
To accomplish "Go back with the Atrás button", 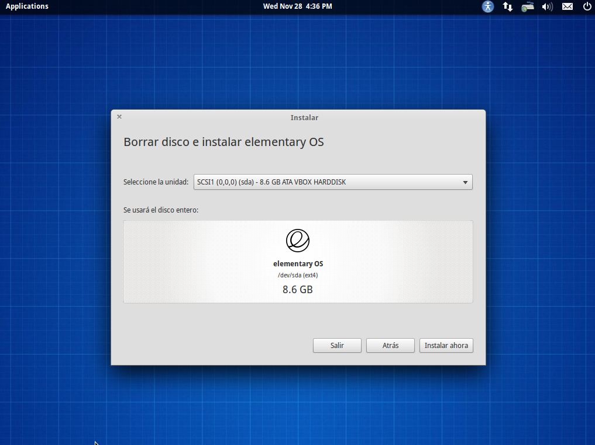I will (390, 346).
